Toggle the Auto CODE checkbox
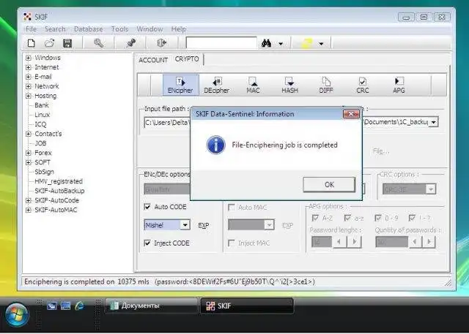Image resolution: width=469 pixels, height=334 pixels. point(147,207)
